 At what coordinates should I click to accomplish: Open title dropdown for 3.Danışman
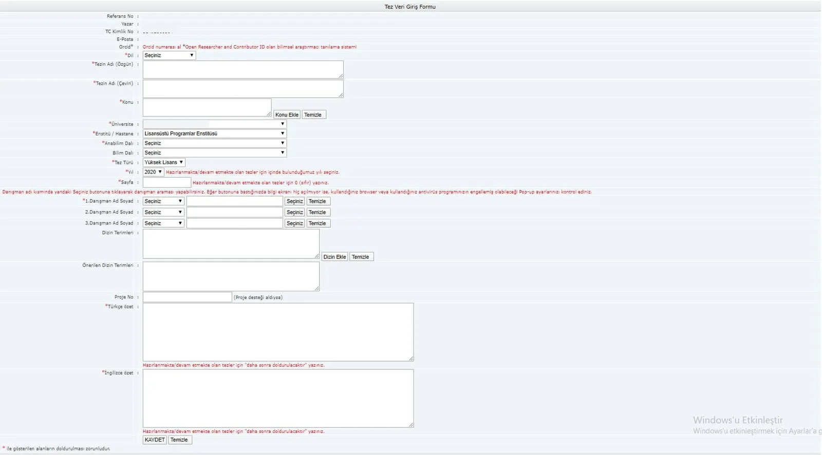tap(163, 223)
